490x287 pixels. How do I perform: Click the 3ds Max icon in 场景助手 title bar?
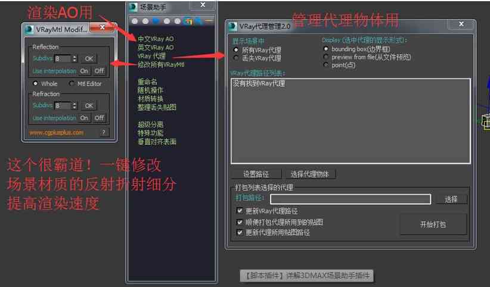[133, 7]
